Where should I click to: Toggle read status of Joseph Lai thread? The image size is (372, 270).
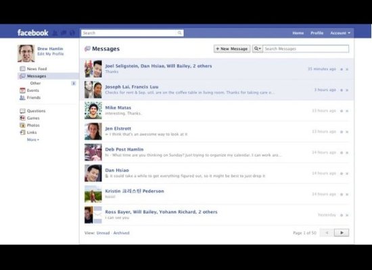pyautogui.click(x=342, y=90)
